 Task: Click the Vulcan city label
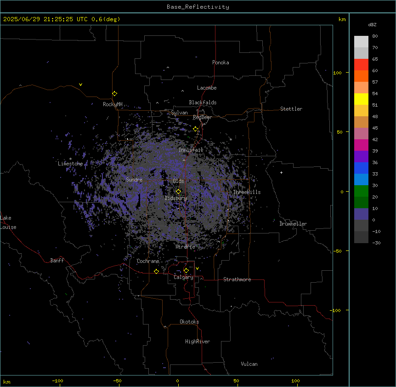[x=249, y=364]
